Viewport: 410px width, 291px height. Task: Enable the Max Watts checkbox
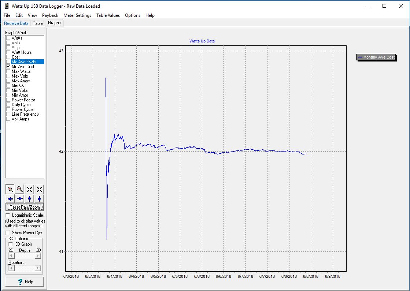(8, 71)
